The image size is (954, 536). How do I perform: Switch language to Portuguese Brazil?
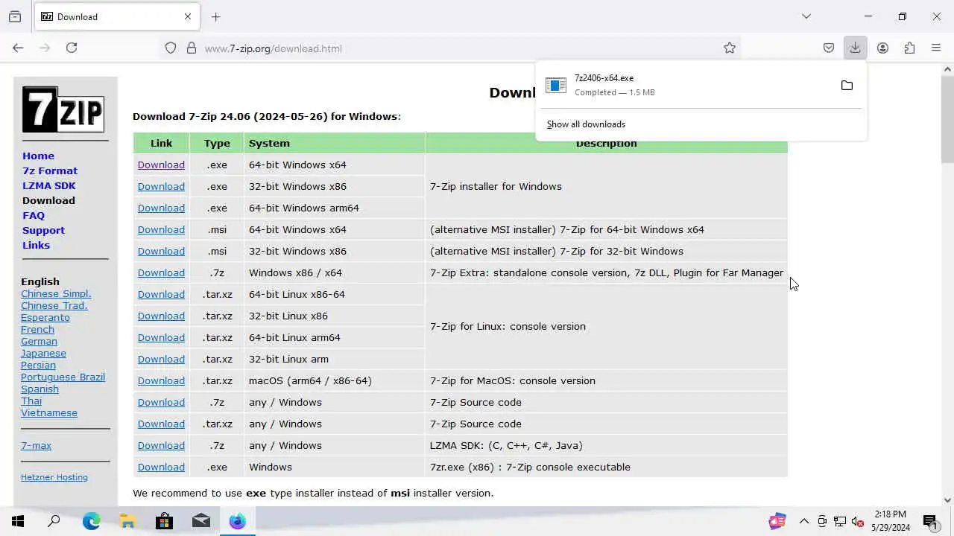[x=63, y=377]
